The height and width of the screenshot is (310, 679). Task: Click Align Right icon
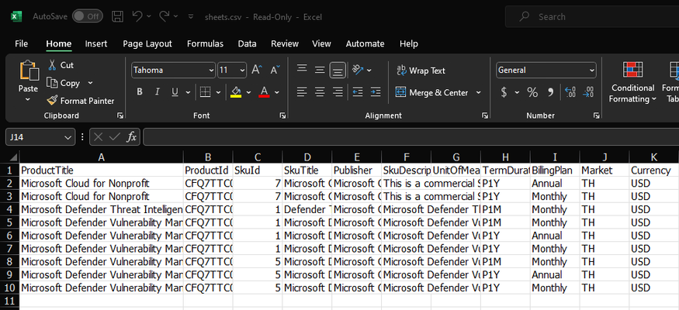tap(338, 92)
